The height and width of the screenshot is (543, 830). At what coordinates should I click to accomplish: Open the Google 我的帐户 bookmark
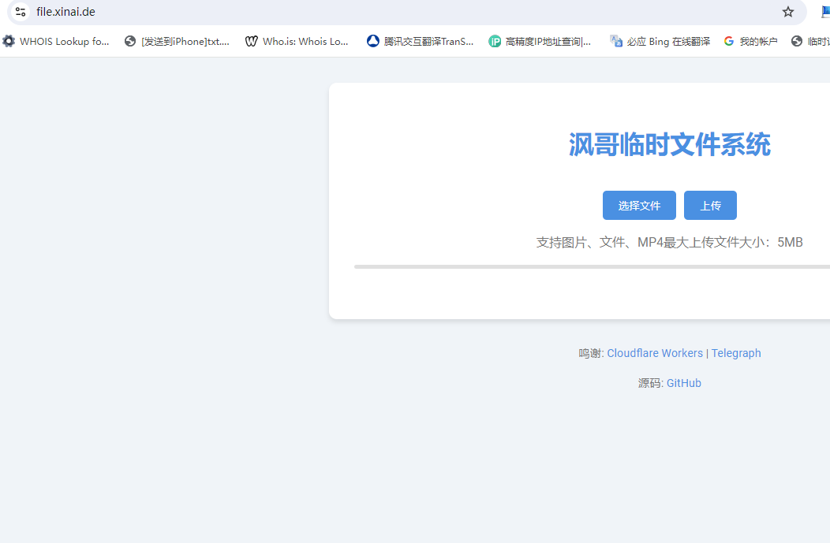pos(750,41)
